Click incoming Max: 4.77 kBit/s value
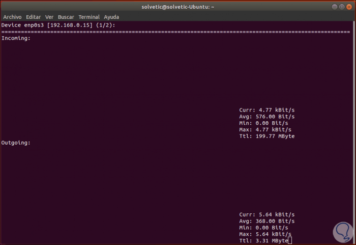Screen dimensions: 356x245 click(265, 130)
